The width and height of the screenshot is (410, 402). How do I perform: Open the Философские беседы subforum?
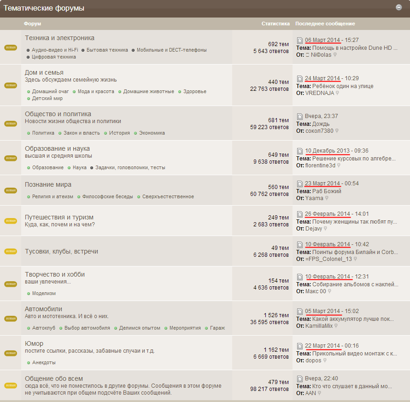tap(107, 196)
